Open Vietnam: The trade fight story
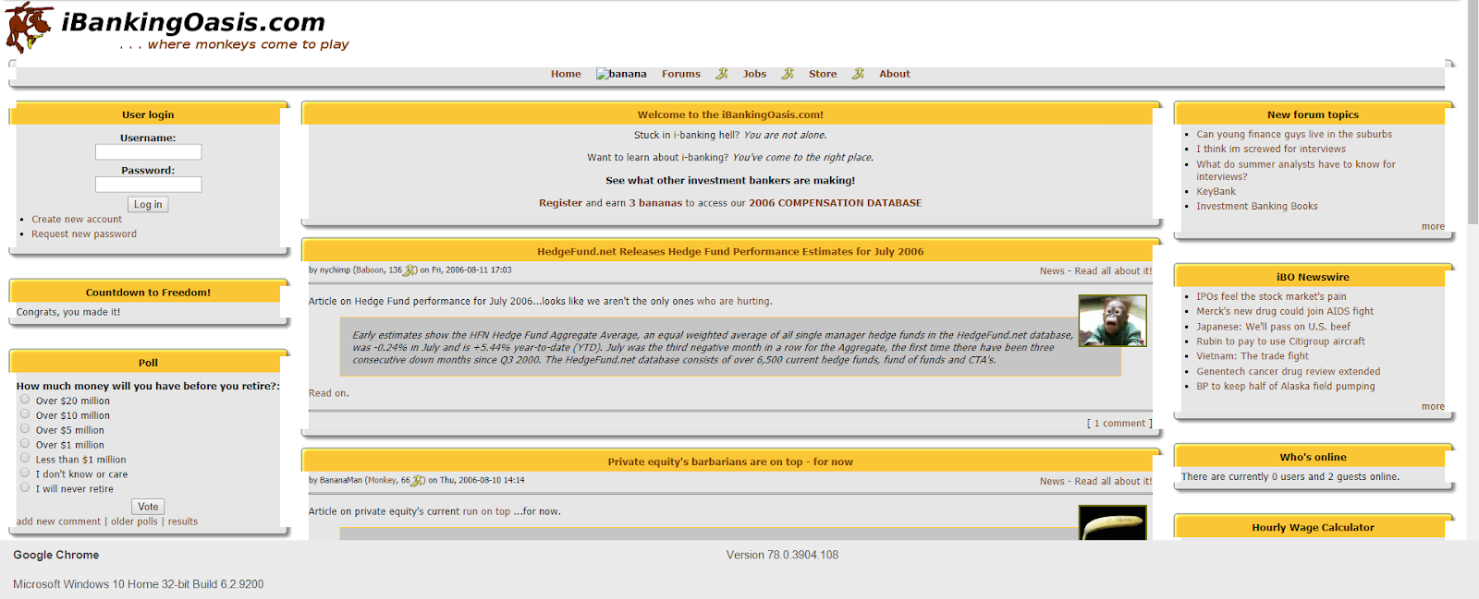1479x599 pixels. click(1253, 356)
